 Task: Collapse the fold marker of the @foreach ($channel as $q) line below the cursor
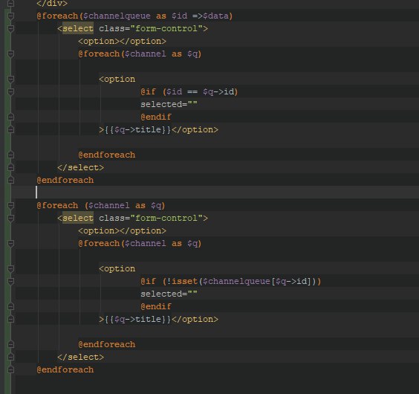pos(10,206)
